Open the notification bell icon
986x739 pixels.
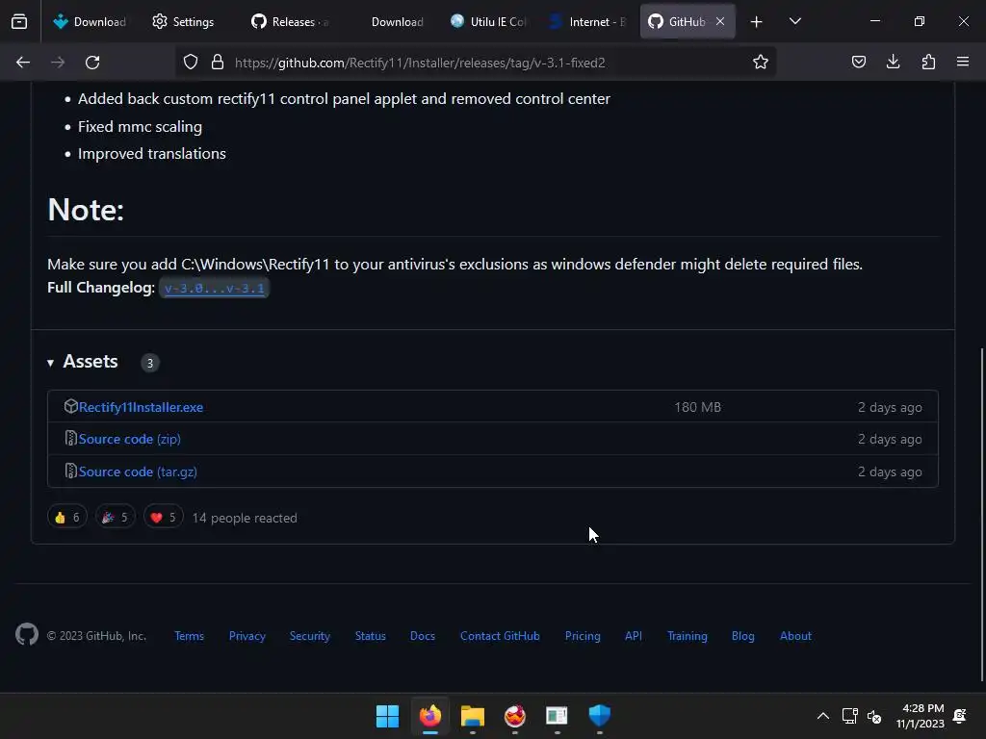(960, 716)
